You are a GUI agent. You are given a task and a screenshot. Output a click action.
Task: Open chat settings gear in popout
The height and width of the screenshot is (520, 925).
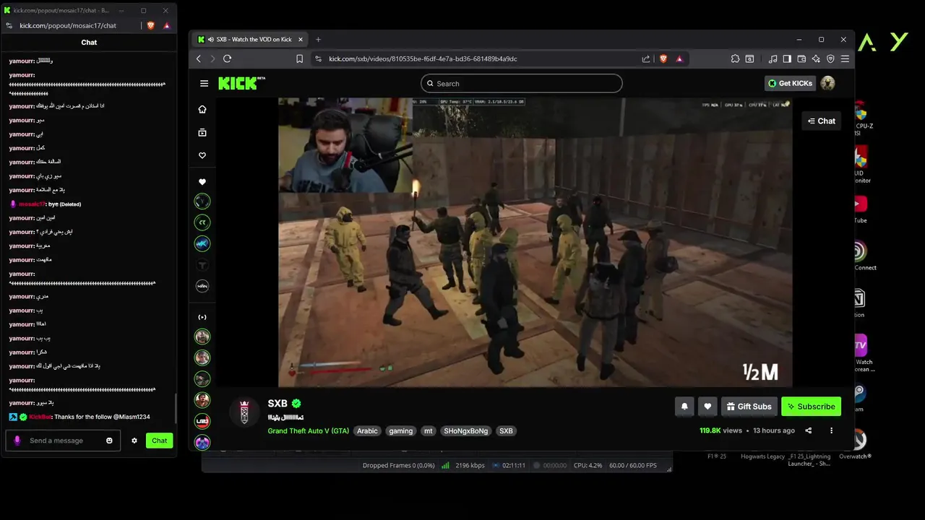tap(134, 441)
